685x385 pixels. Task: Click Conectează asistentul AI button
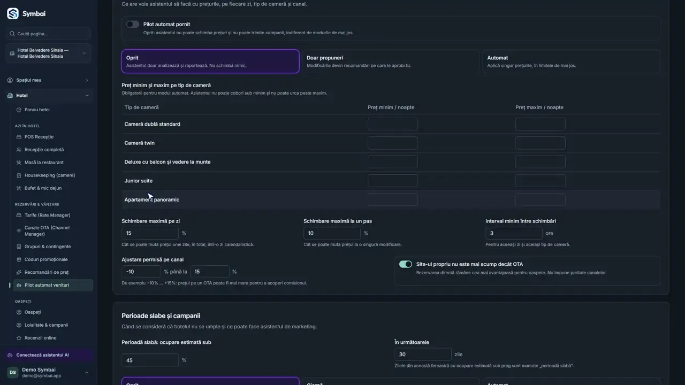(x=49, y=355)
